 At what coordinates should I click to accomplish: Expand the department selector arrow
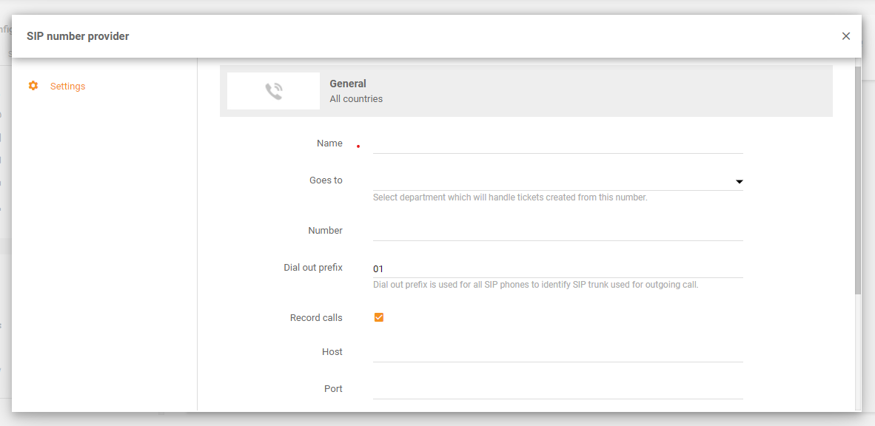pyautogui.click(x=739, y=181)
